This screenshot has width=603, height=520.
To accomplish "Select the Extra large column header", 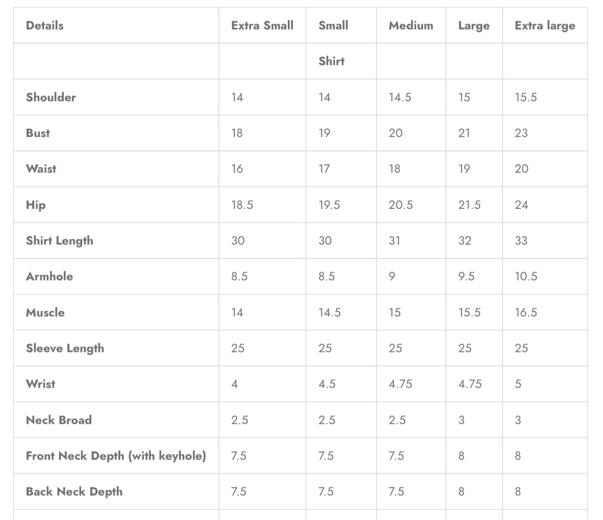I will [545, 25].
